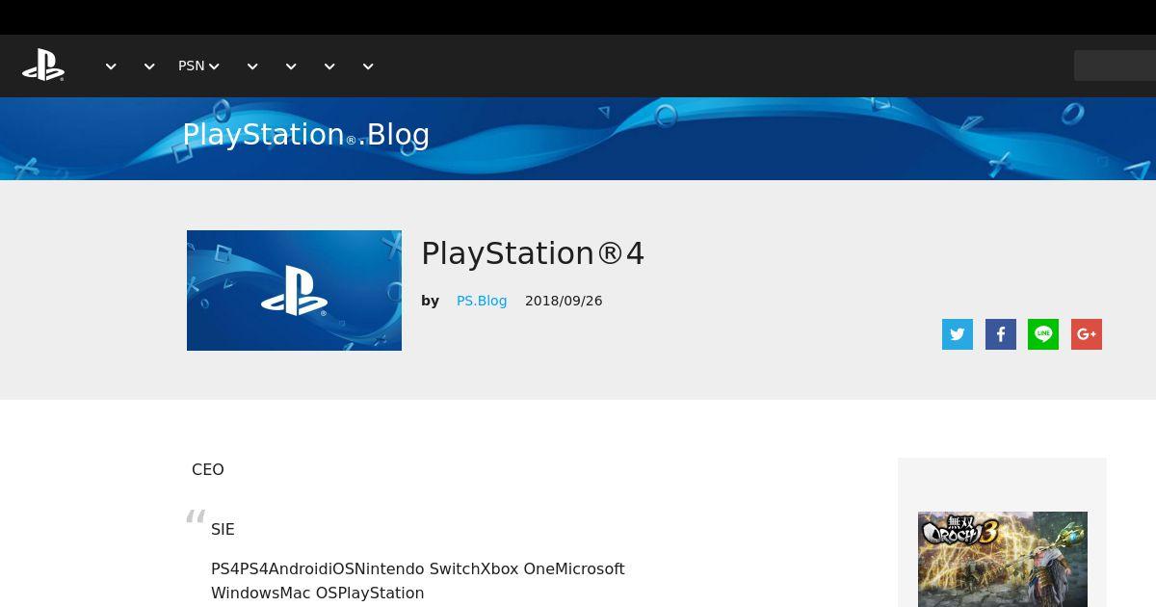Share article via LINE icon
The height and width of the screenshot is (607, 1156).
1043,334
